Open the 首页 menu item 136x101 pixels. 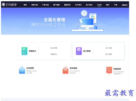(x=25, y=5)
